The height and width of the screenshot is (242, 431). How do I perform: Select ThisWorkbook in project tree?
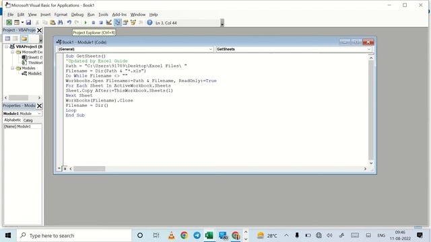(32, 63)
